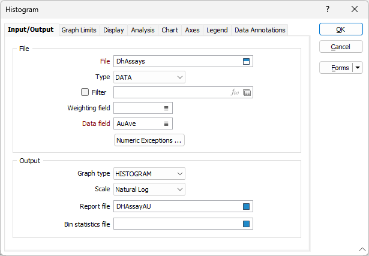Click Bin statistics file browse icon

point(246,224)
